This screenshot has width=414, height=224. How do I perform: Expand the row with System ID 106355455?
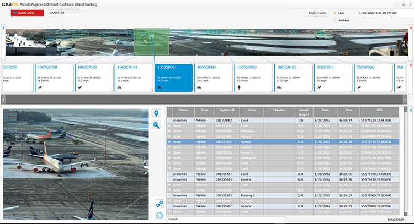169,142
